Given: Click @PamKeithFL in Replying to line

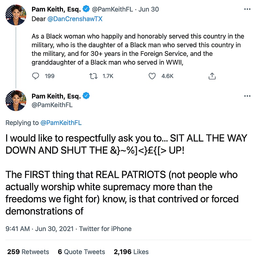Looking at the screenshot, I should (x=61, y=123).
